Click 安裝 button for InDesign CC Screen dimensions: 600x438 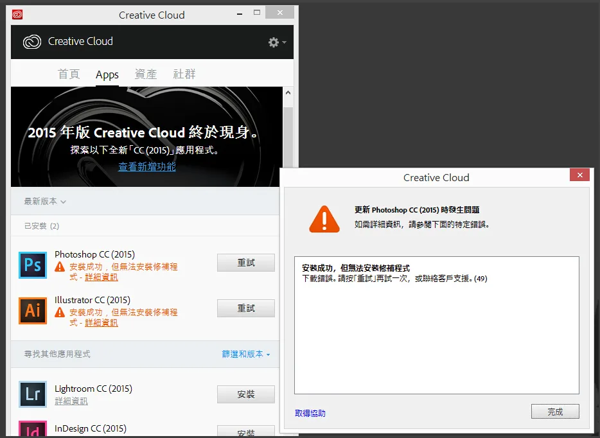pyautogui.click(x=245, y=432)
